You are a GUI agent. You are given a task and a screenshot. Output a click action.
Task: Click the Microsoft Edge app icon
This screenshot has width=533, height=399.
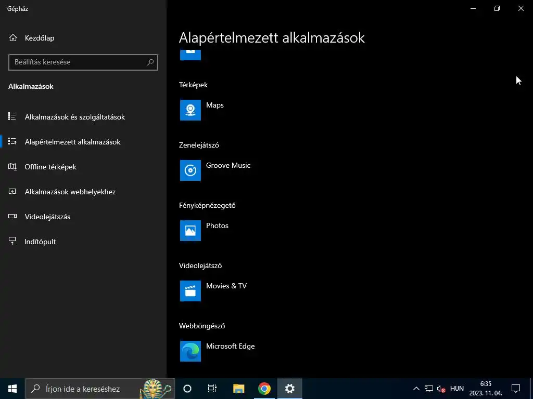coord(191,351)
